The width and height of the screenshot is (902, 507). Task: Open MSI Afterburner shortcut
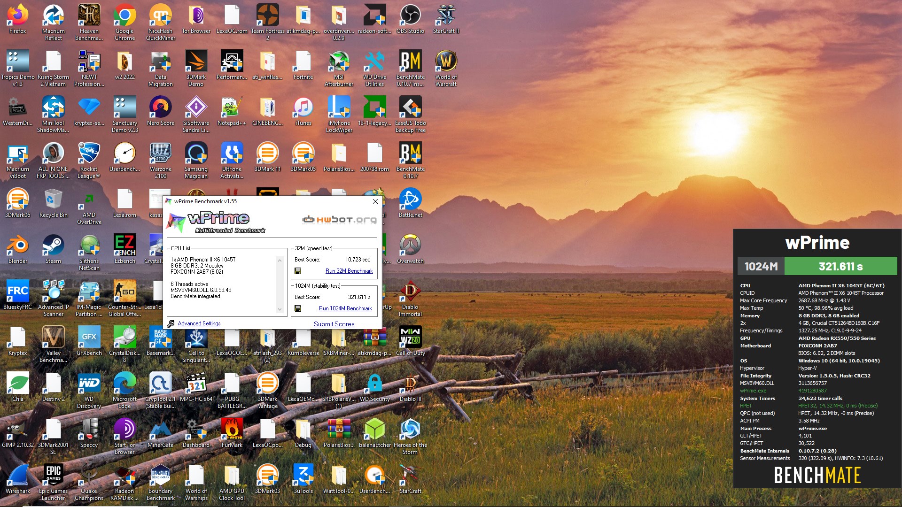point(339,68)
